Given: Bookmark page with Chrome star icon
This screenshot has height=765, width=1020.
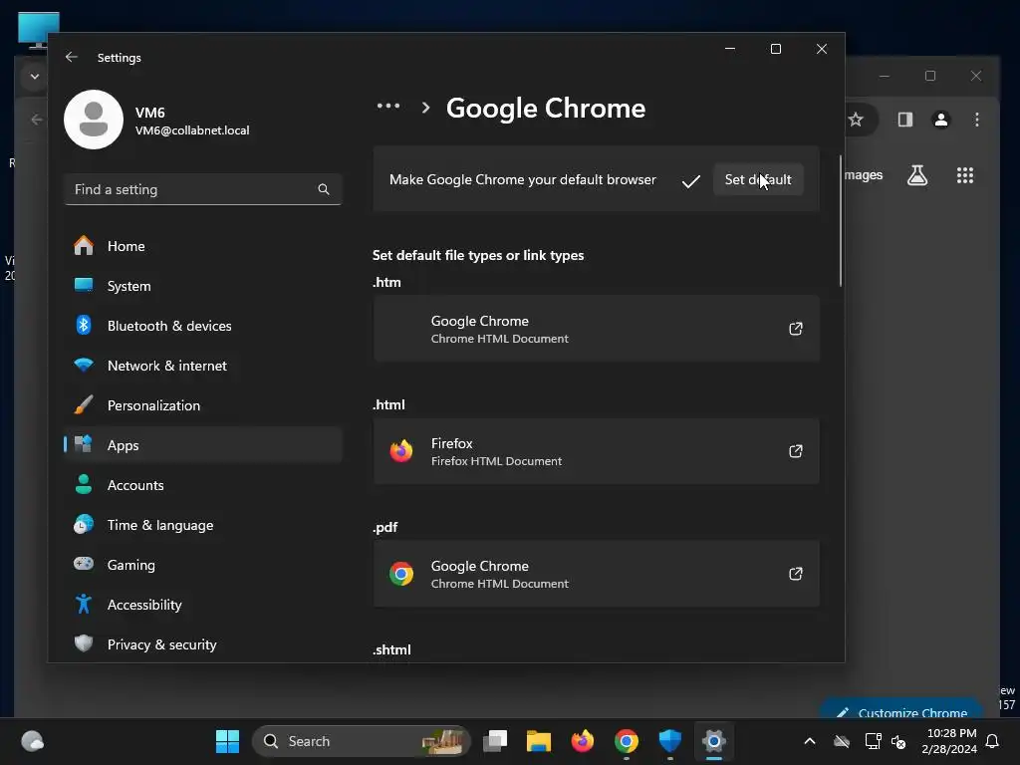Looking at the screenshot, I should click(856, 120).
